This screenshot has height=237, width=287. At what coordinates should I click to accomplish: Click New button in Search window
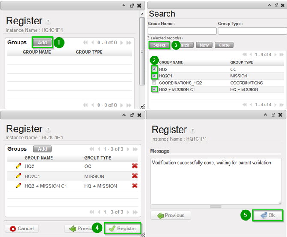click(204, 45)
